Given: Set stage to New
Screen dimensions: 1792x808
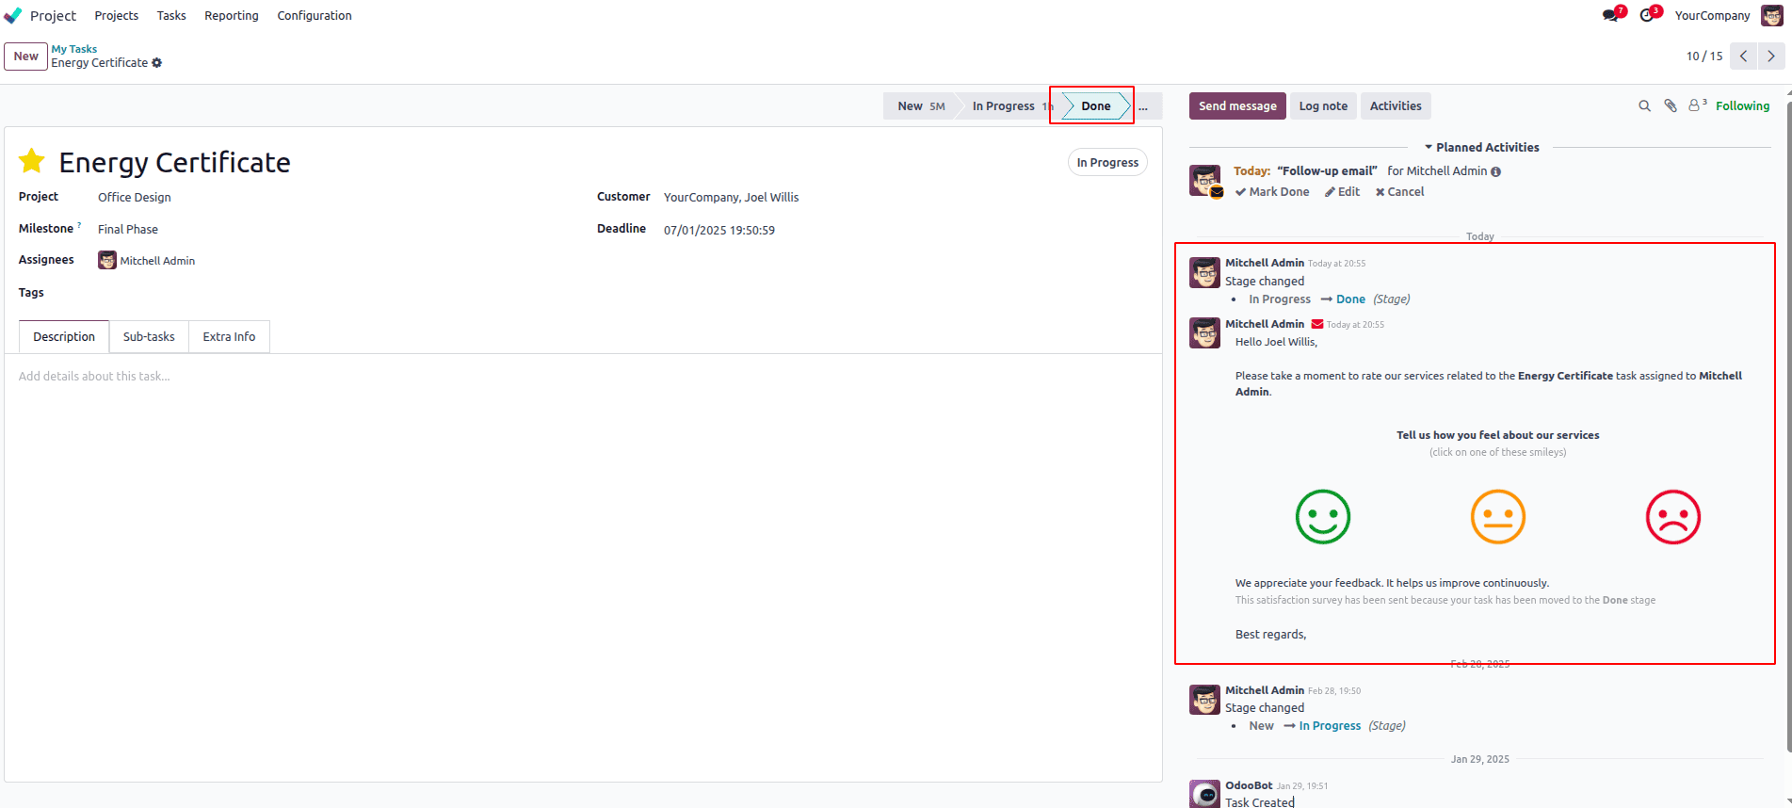Looking at the screenshot, I should [x=920, y=106].
